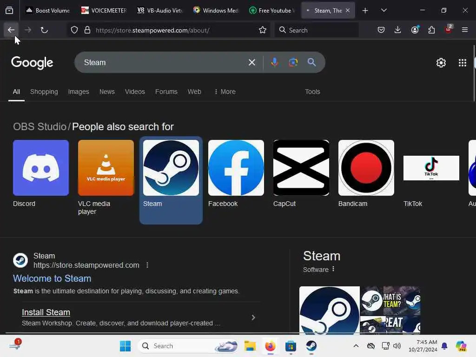The width and height of the screenshot is (476, 357).
Task: Open the Tools search options
Action: point(312,92)
